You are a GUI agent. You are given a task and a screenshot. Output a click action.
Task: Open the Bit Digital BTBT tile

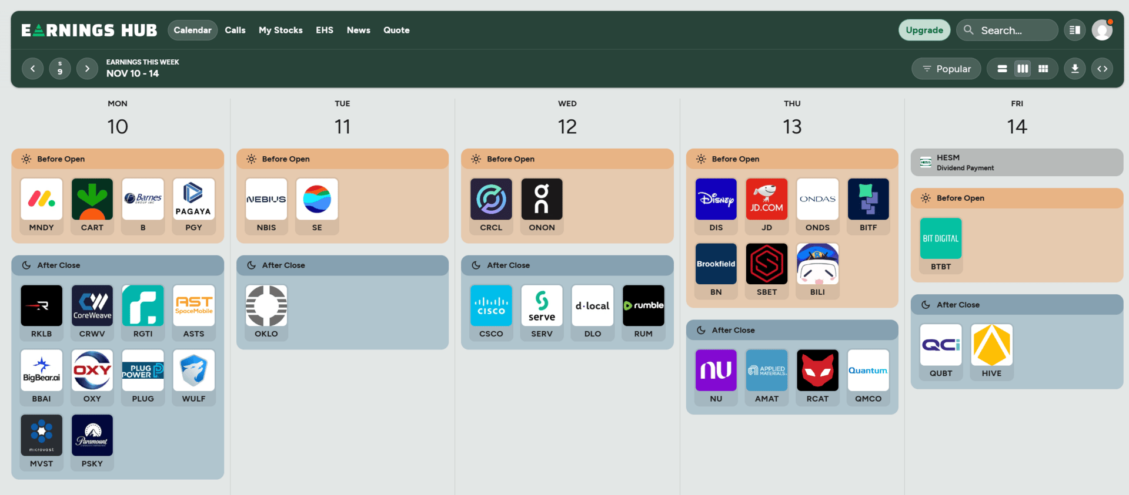point(941,245)
